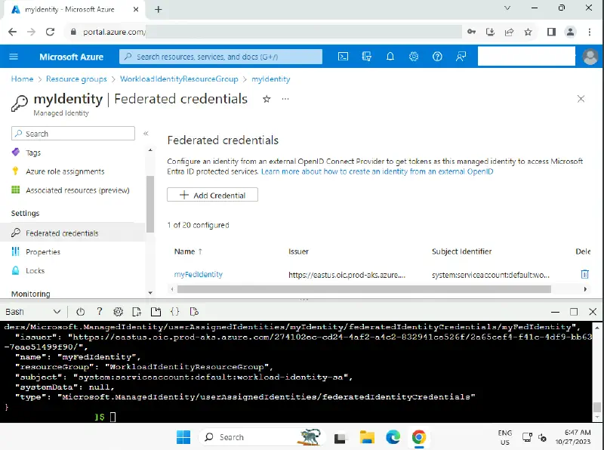Delete the myFedIdentity credential with trash icon
The image size is (604, 450).
pos(584,274)
